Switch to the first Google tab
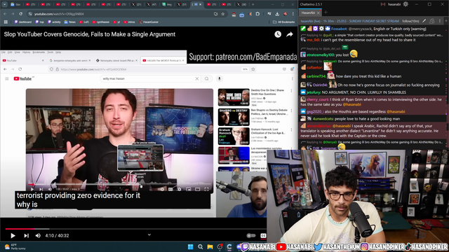This screenshot has width=449, height=252. tap(15, 4)
